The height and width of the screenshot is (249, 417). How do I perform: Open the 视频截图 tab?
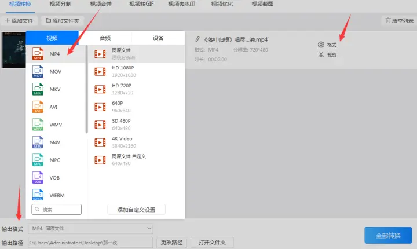262,4
